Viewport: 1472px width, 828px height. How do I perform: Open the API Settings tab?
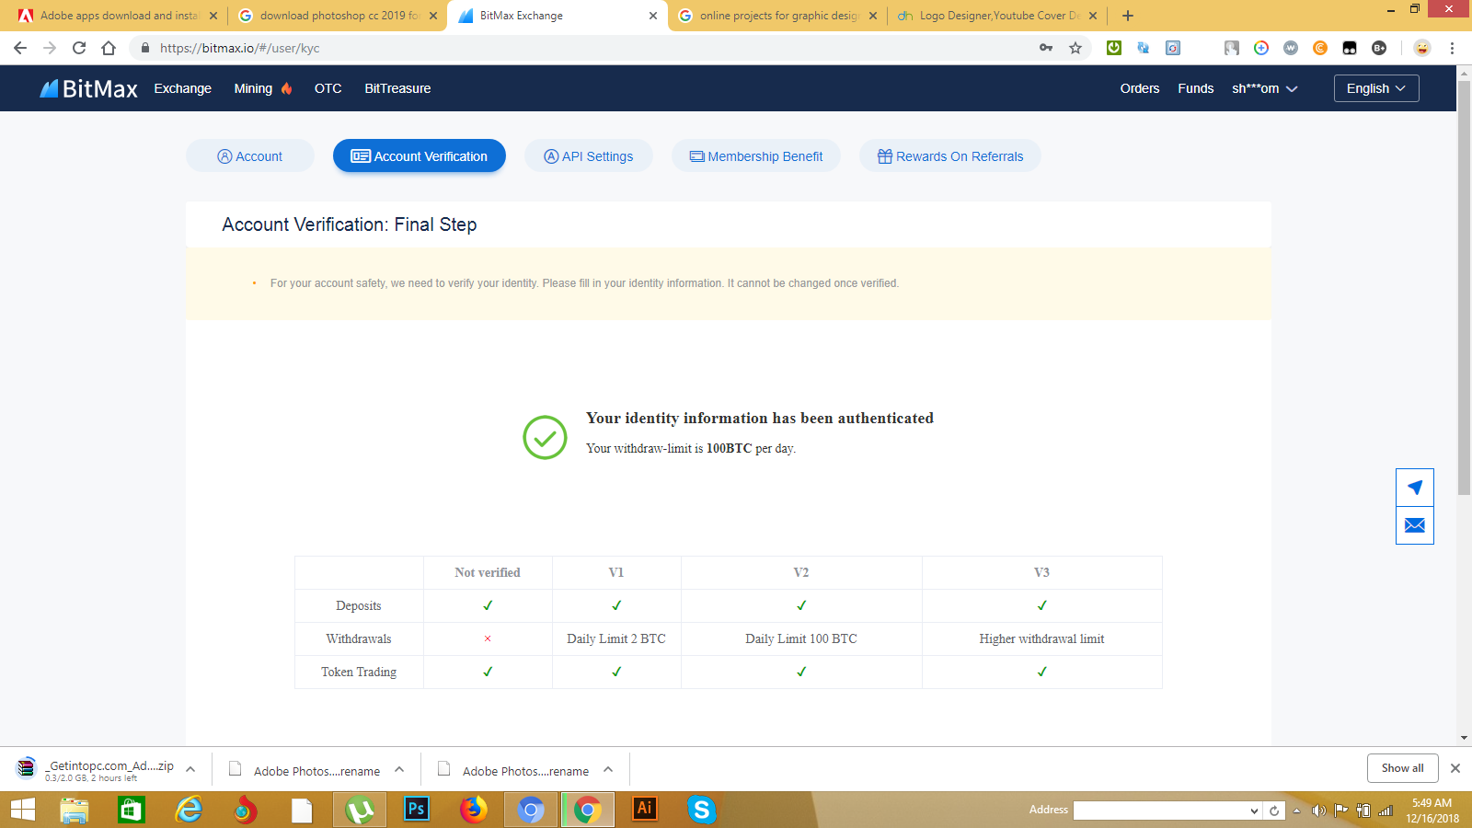pos(589,156)
